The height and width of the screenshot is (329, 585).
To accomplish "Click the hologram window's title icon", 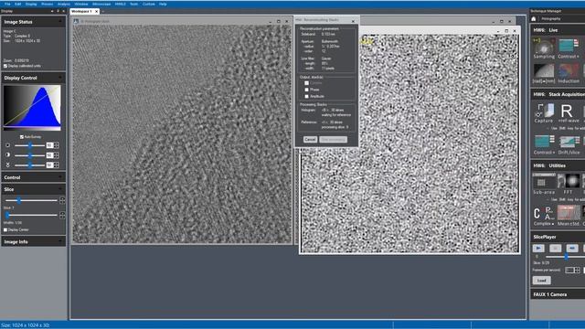I will click(x=76, y=21).
